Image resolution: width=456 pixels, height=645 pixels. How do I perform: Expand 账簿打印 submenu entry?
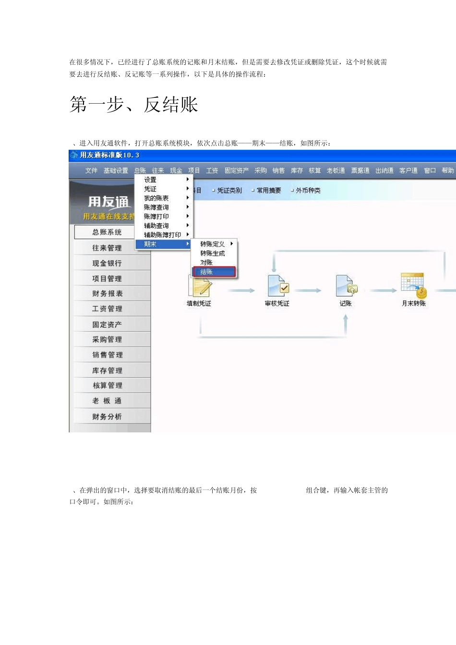pos(163,216)
